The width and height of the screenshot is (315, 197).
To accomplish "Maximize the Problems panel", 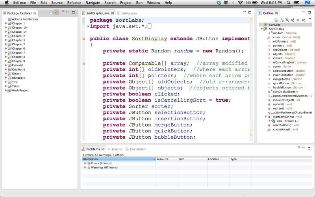I will pos(309,148).
